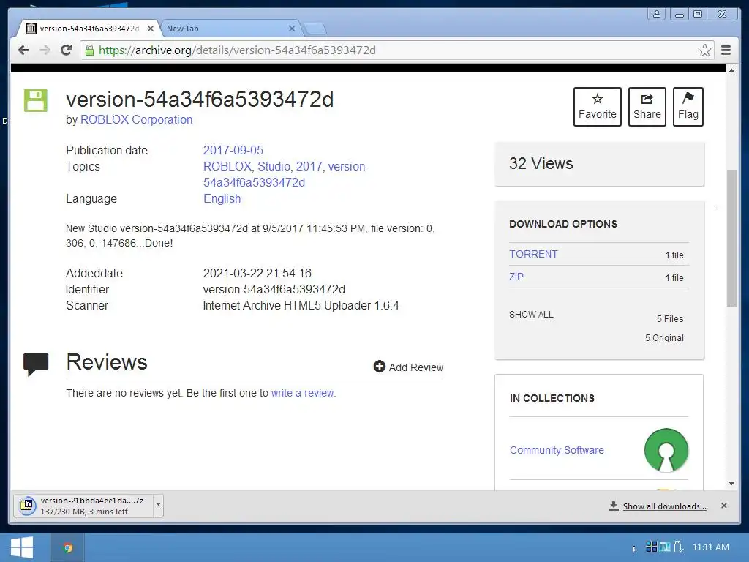Download the TORRENT option
749x562 pixels.
tap(533, 254)
